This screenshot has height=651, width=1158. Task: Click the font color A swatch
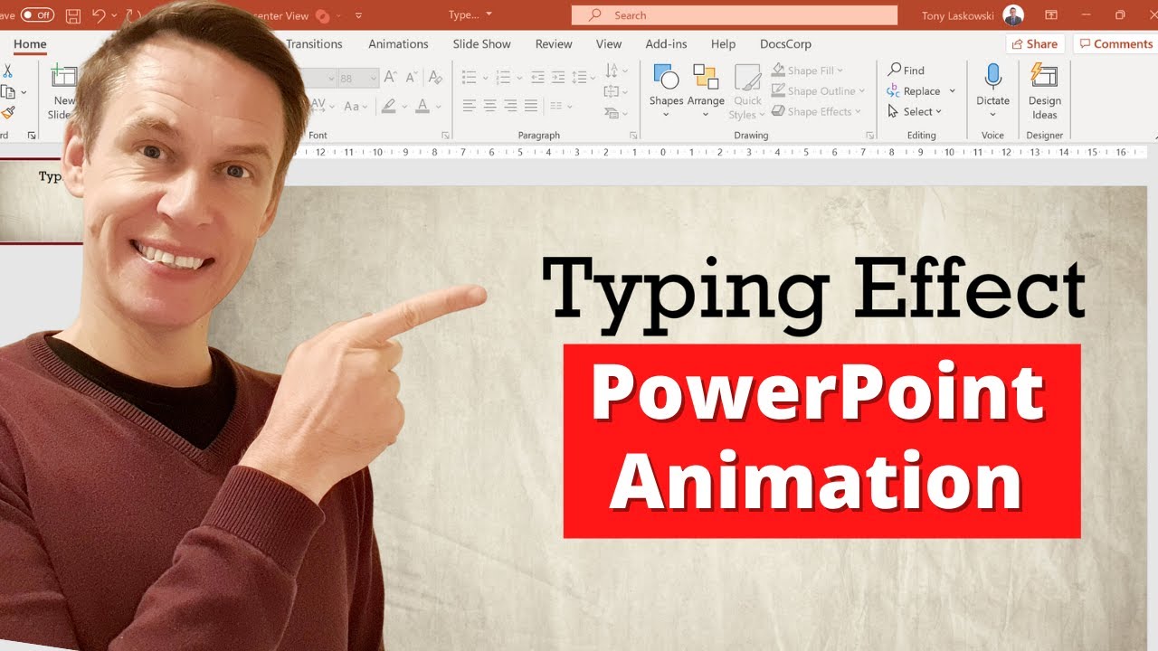423,106
